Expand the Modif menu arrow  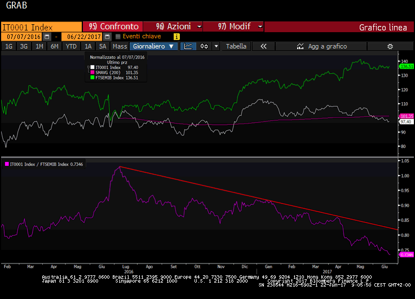coord(260,27)
